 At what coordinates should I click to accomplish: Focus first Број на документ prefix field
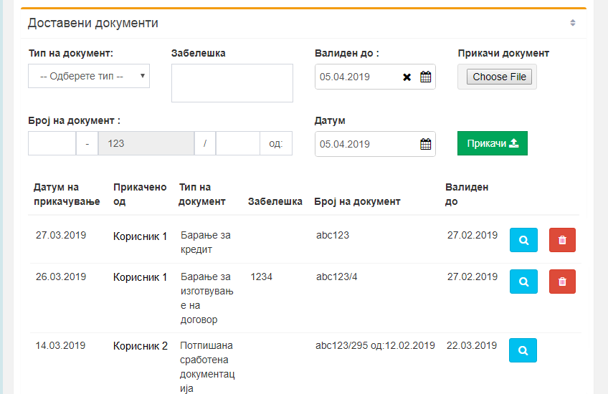coord(52,143)
